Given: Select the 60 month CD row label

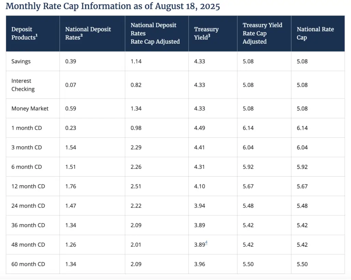Looking at the screenshot, I should click(28, 264).
